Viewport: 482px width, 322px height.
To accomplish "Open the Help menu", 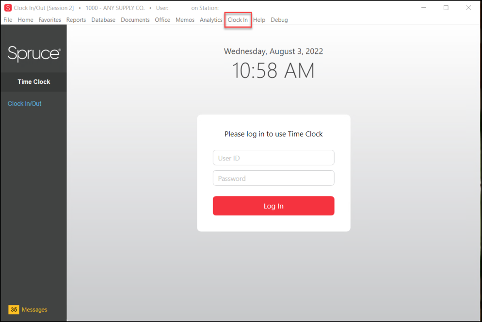I will pyautogui.click(x=259, y=20).
